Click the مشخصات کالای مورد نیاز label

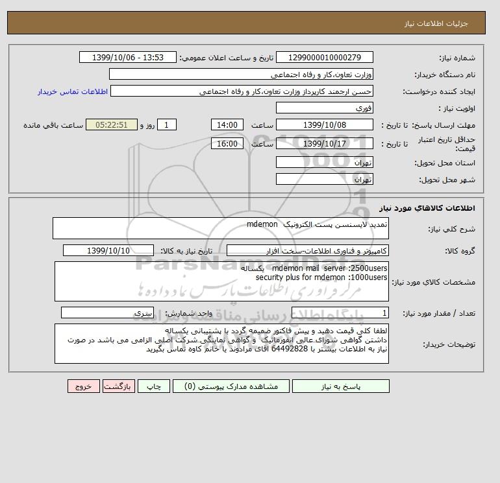(433, 282)
